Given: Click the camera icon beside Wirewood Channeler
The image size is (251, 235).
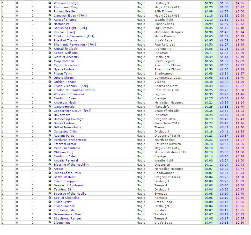Looking at the screenshot, I should (x=50, y=94).
